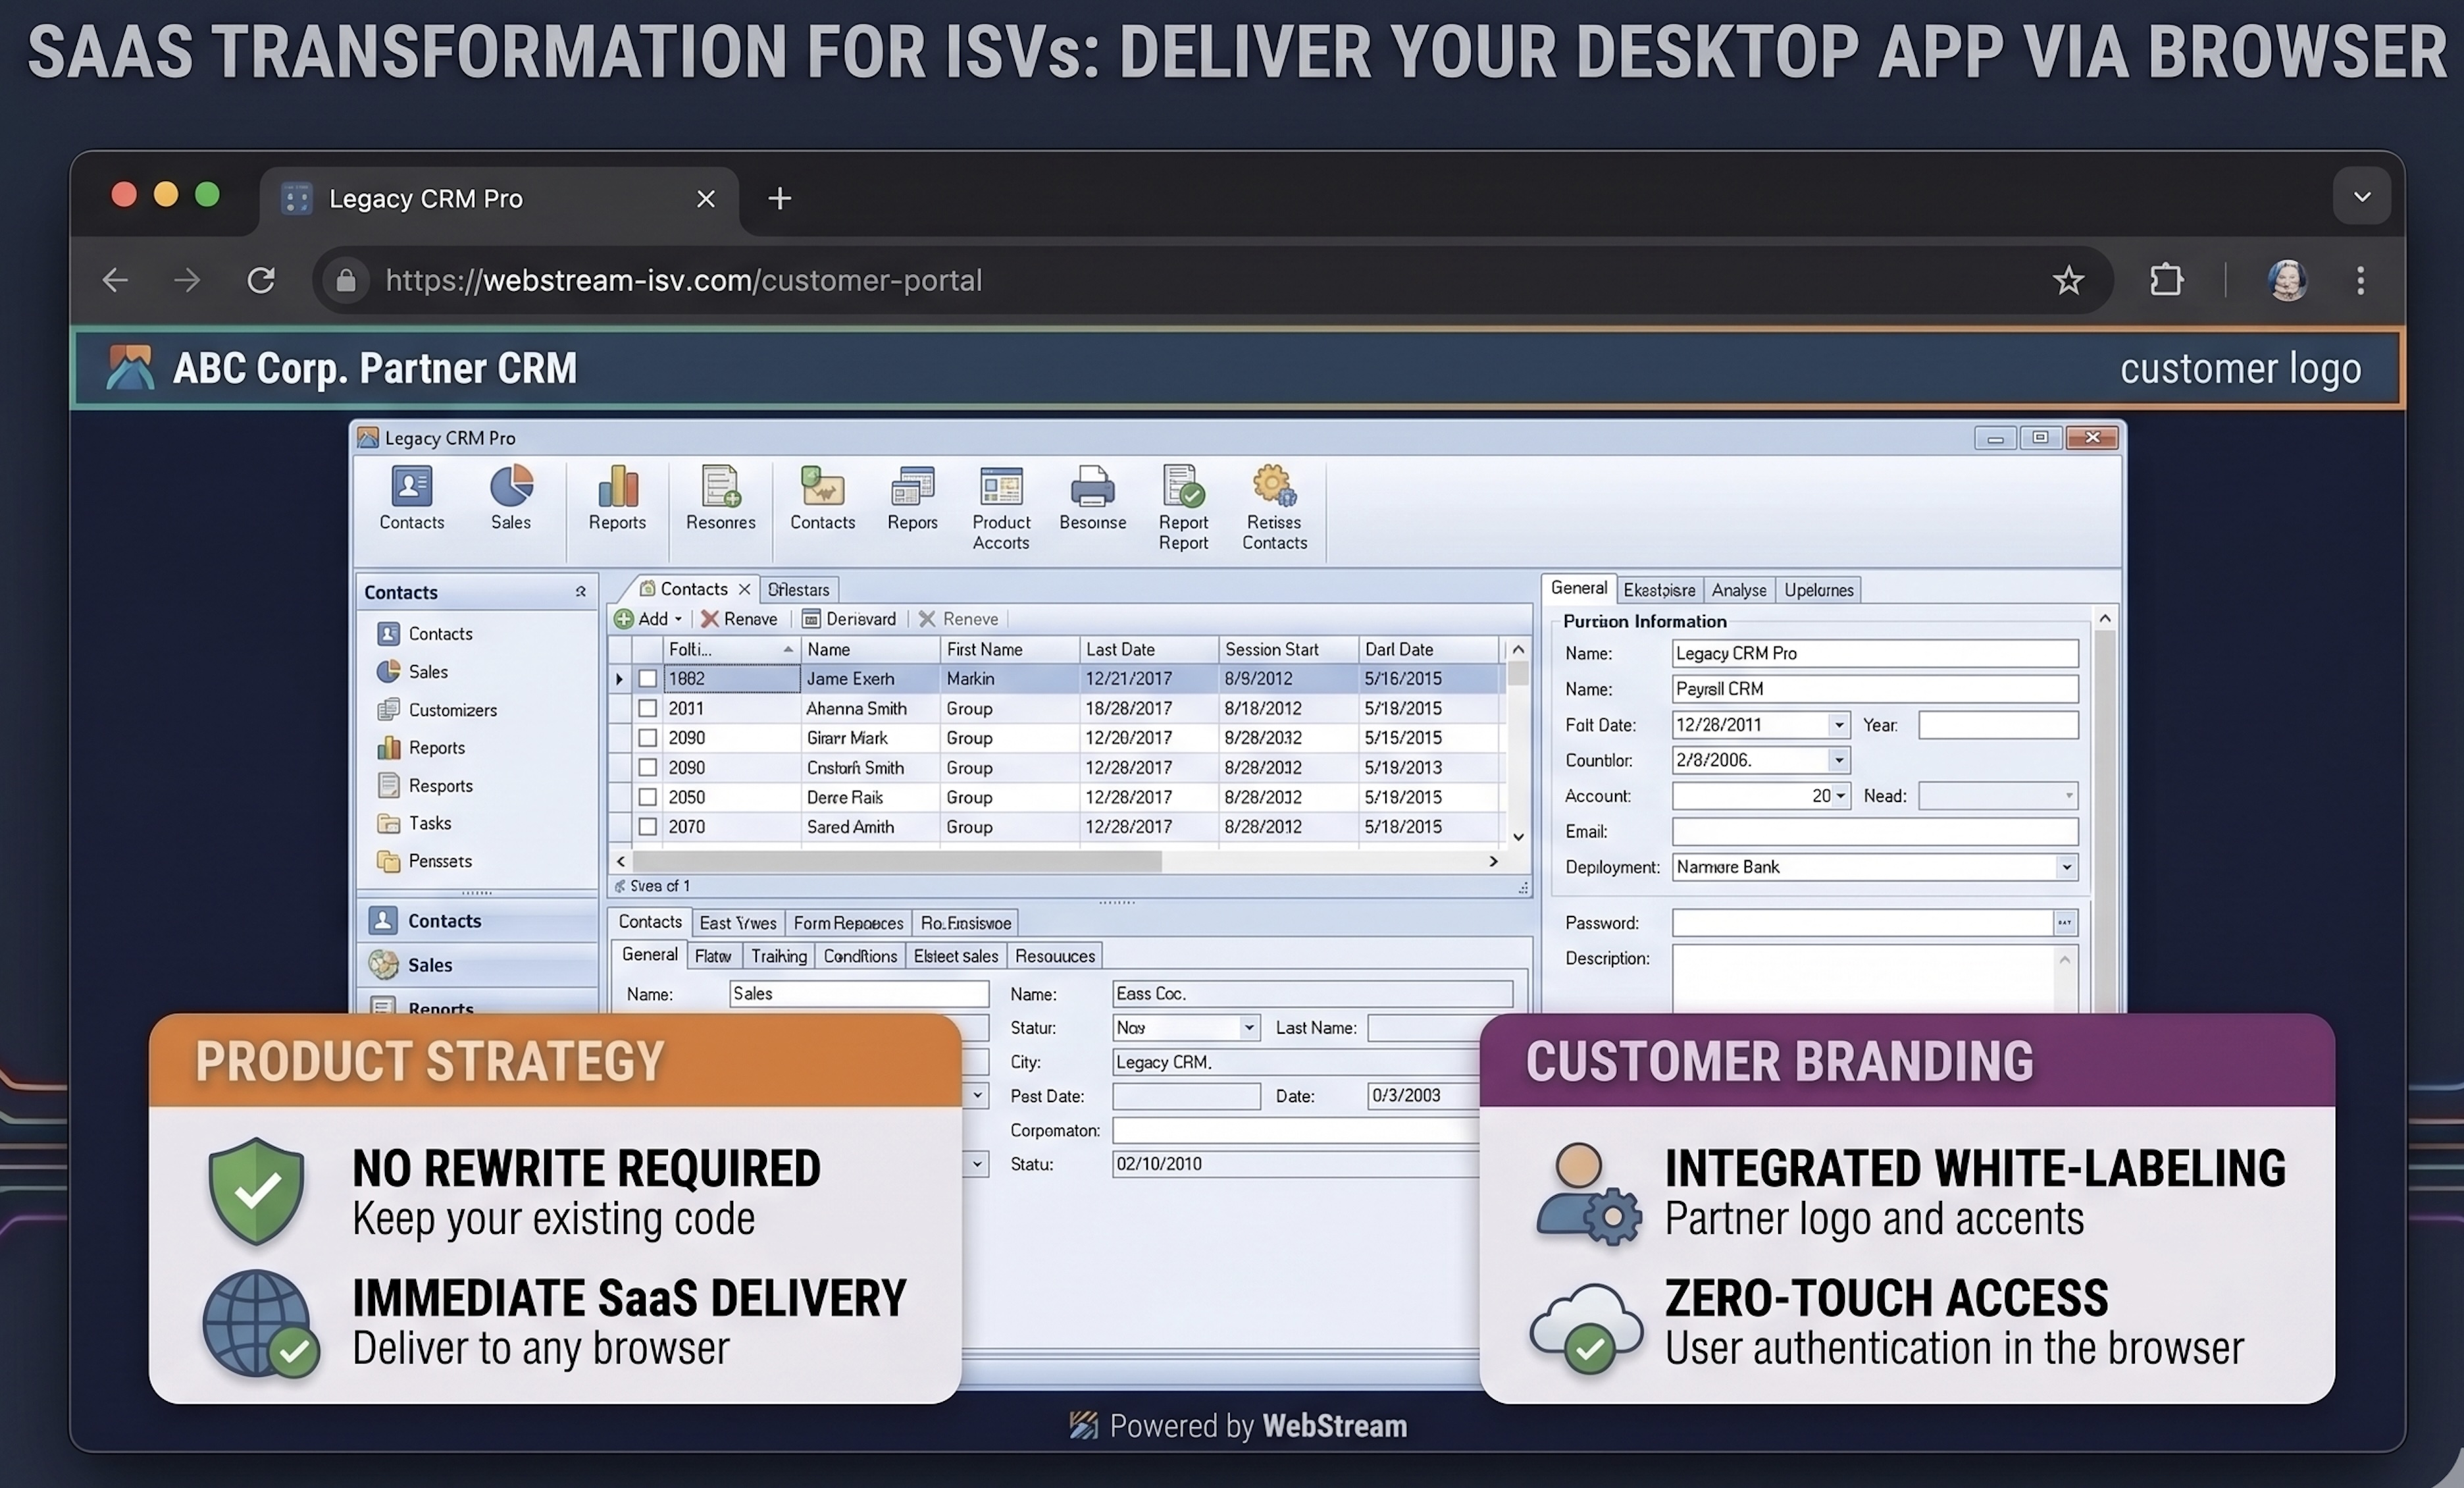Switch to the East Yrwes tab

738,922
